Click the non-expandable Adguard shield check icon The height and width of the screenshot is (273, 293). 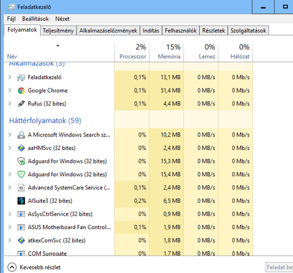pyautogui.click(x=21, y=161)
